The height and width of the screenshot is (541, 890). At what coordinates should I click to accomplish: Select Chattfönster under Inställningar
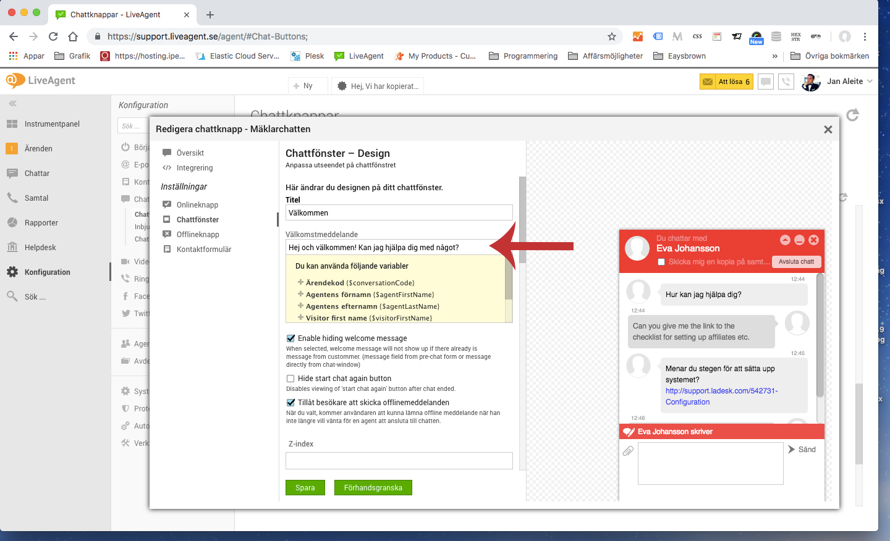[x=198, y=220]
